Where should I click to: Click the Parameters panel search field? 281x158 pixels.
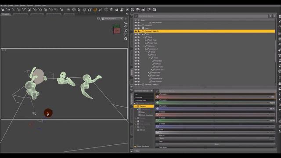217,91
